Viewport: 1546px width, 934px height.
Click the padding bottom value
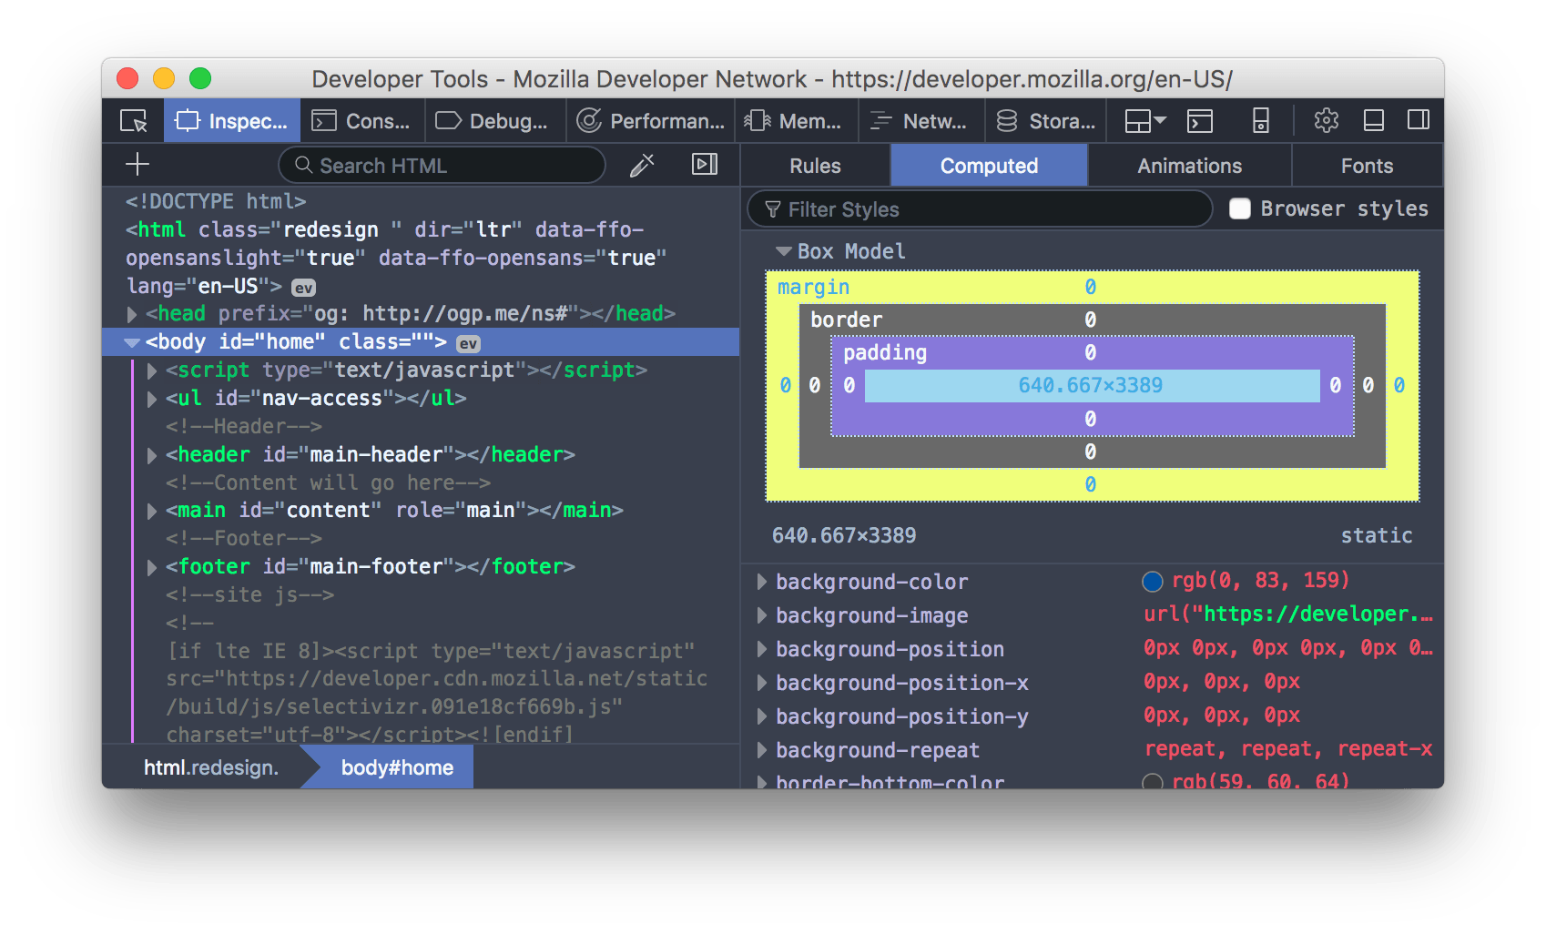tap(1090, 419)
